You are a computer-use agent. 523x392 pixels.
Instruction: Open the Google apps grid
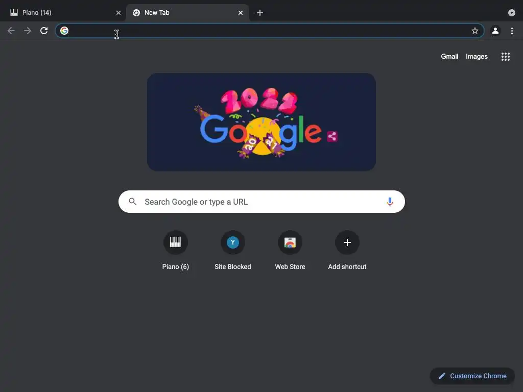pos(505,57)
